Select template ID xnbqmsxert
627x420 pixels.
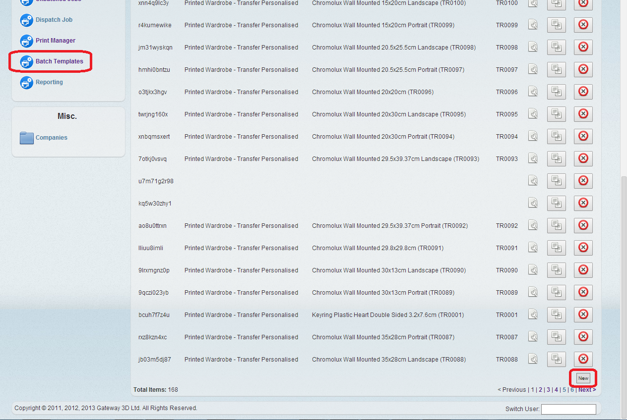click(154, 136)
